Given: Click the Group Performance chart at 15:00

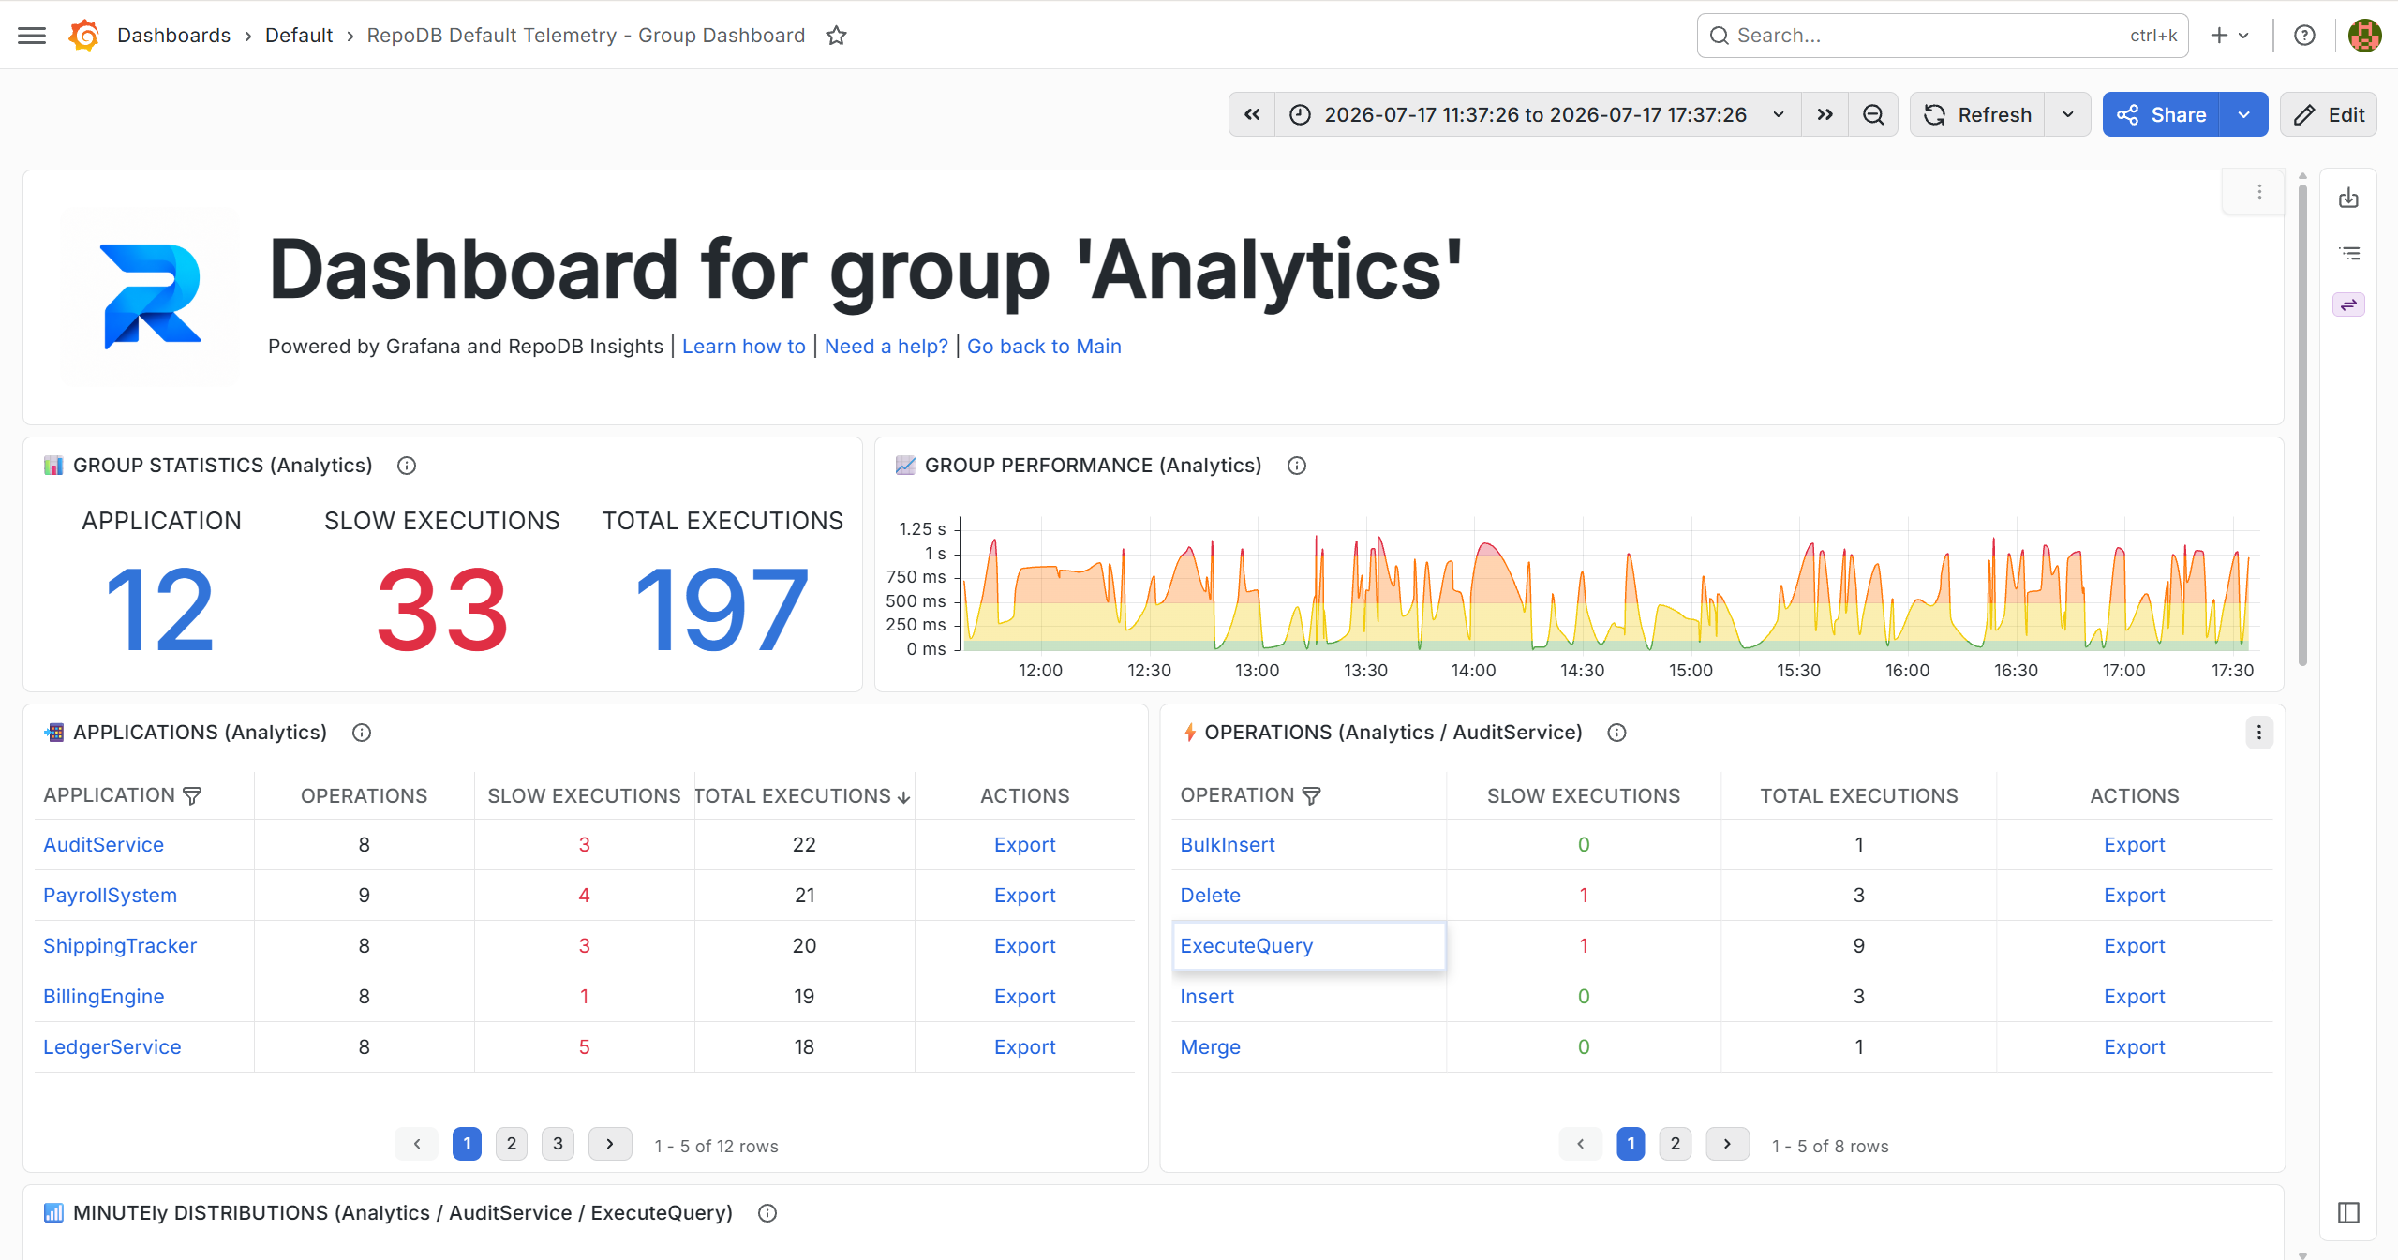Looking at the screenshot, I should [x=1691, y=586].
